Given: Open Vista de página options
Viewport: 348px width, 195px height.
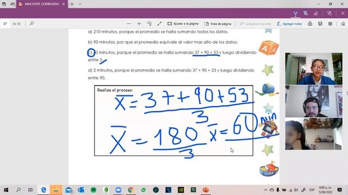Looking at the screenshot, I should click(x=217, y=24).
